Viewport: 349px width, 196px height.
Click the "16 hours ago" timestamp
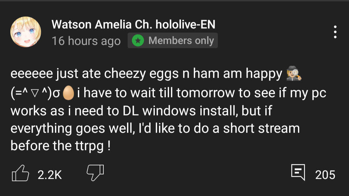(x=86, y=41)
